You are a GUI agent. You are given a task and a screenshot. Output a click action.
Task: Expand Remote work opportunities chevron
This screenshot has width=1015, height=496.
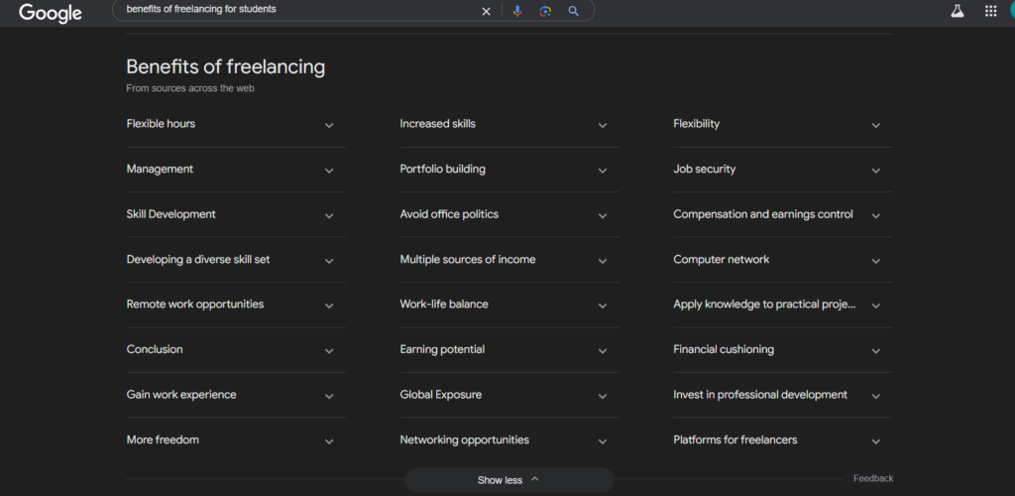click(329, 306)
